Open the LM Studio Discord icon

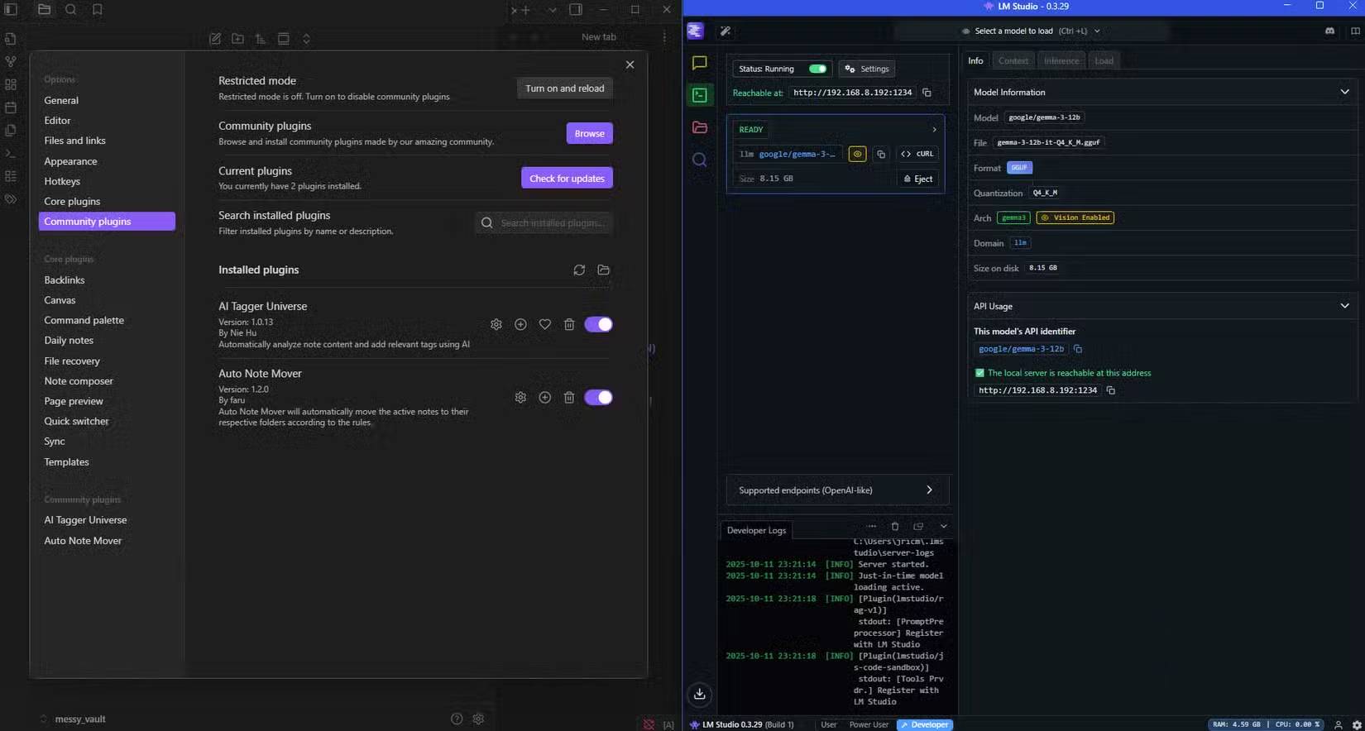(x=1329, y=31)
